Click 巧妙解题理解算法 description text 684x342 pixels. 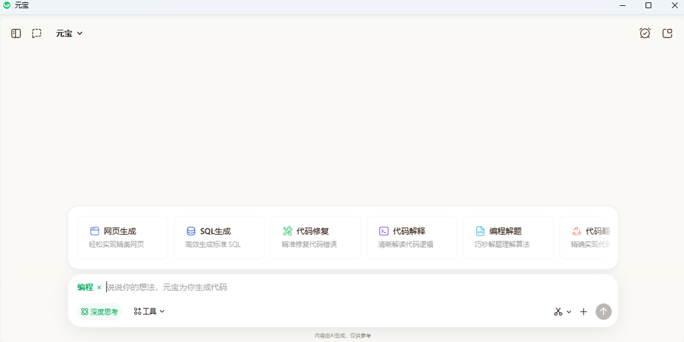pyautogui.click(x=502, y=245)
